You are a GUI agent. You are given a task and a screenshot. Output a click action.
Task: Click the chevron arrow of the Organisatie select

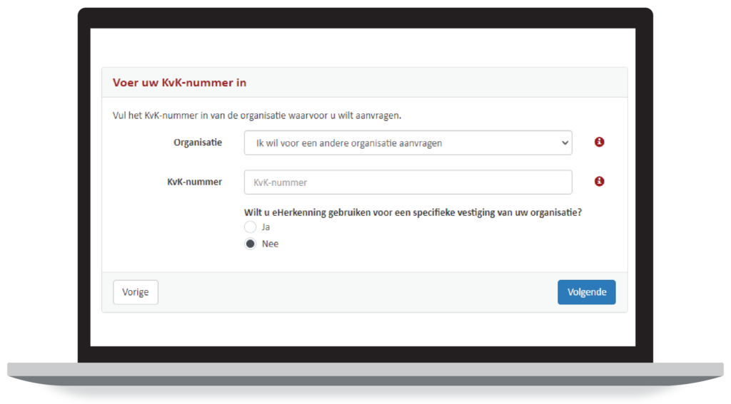pyautogui.click(x=565, y=143)
